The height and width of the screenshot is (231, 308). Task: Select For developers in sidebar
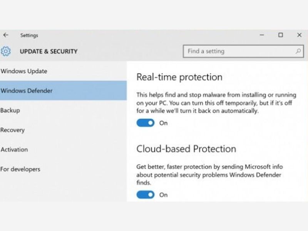[x=20, y=169]
